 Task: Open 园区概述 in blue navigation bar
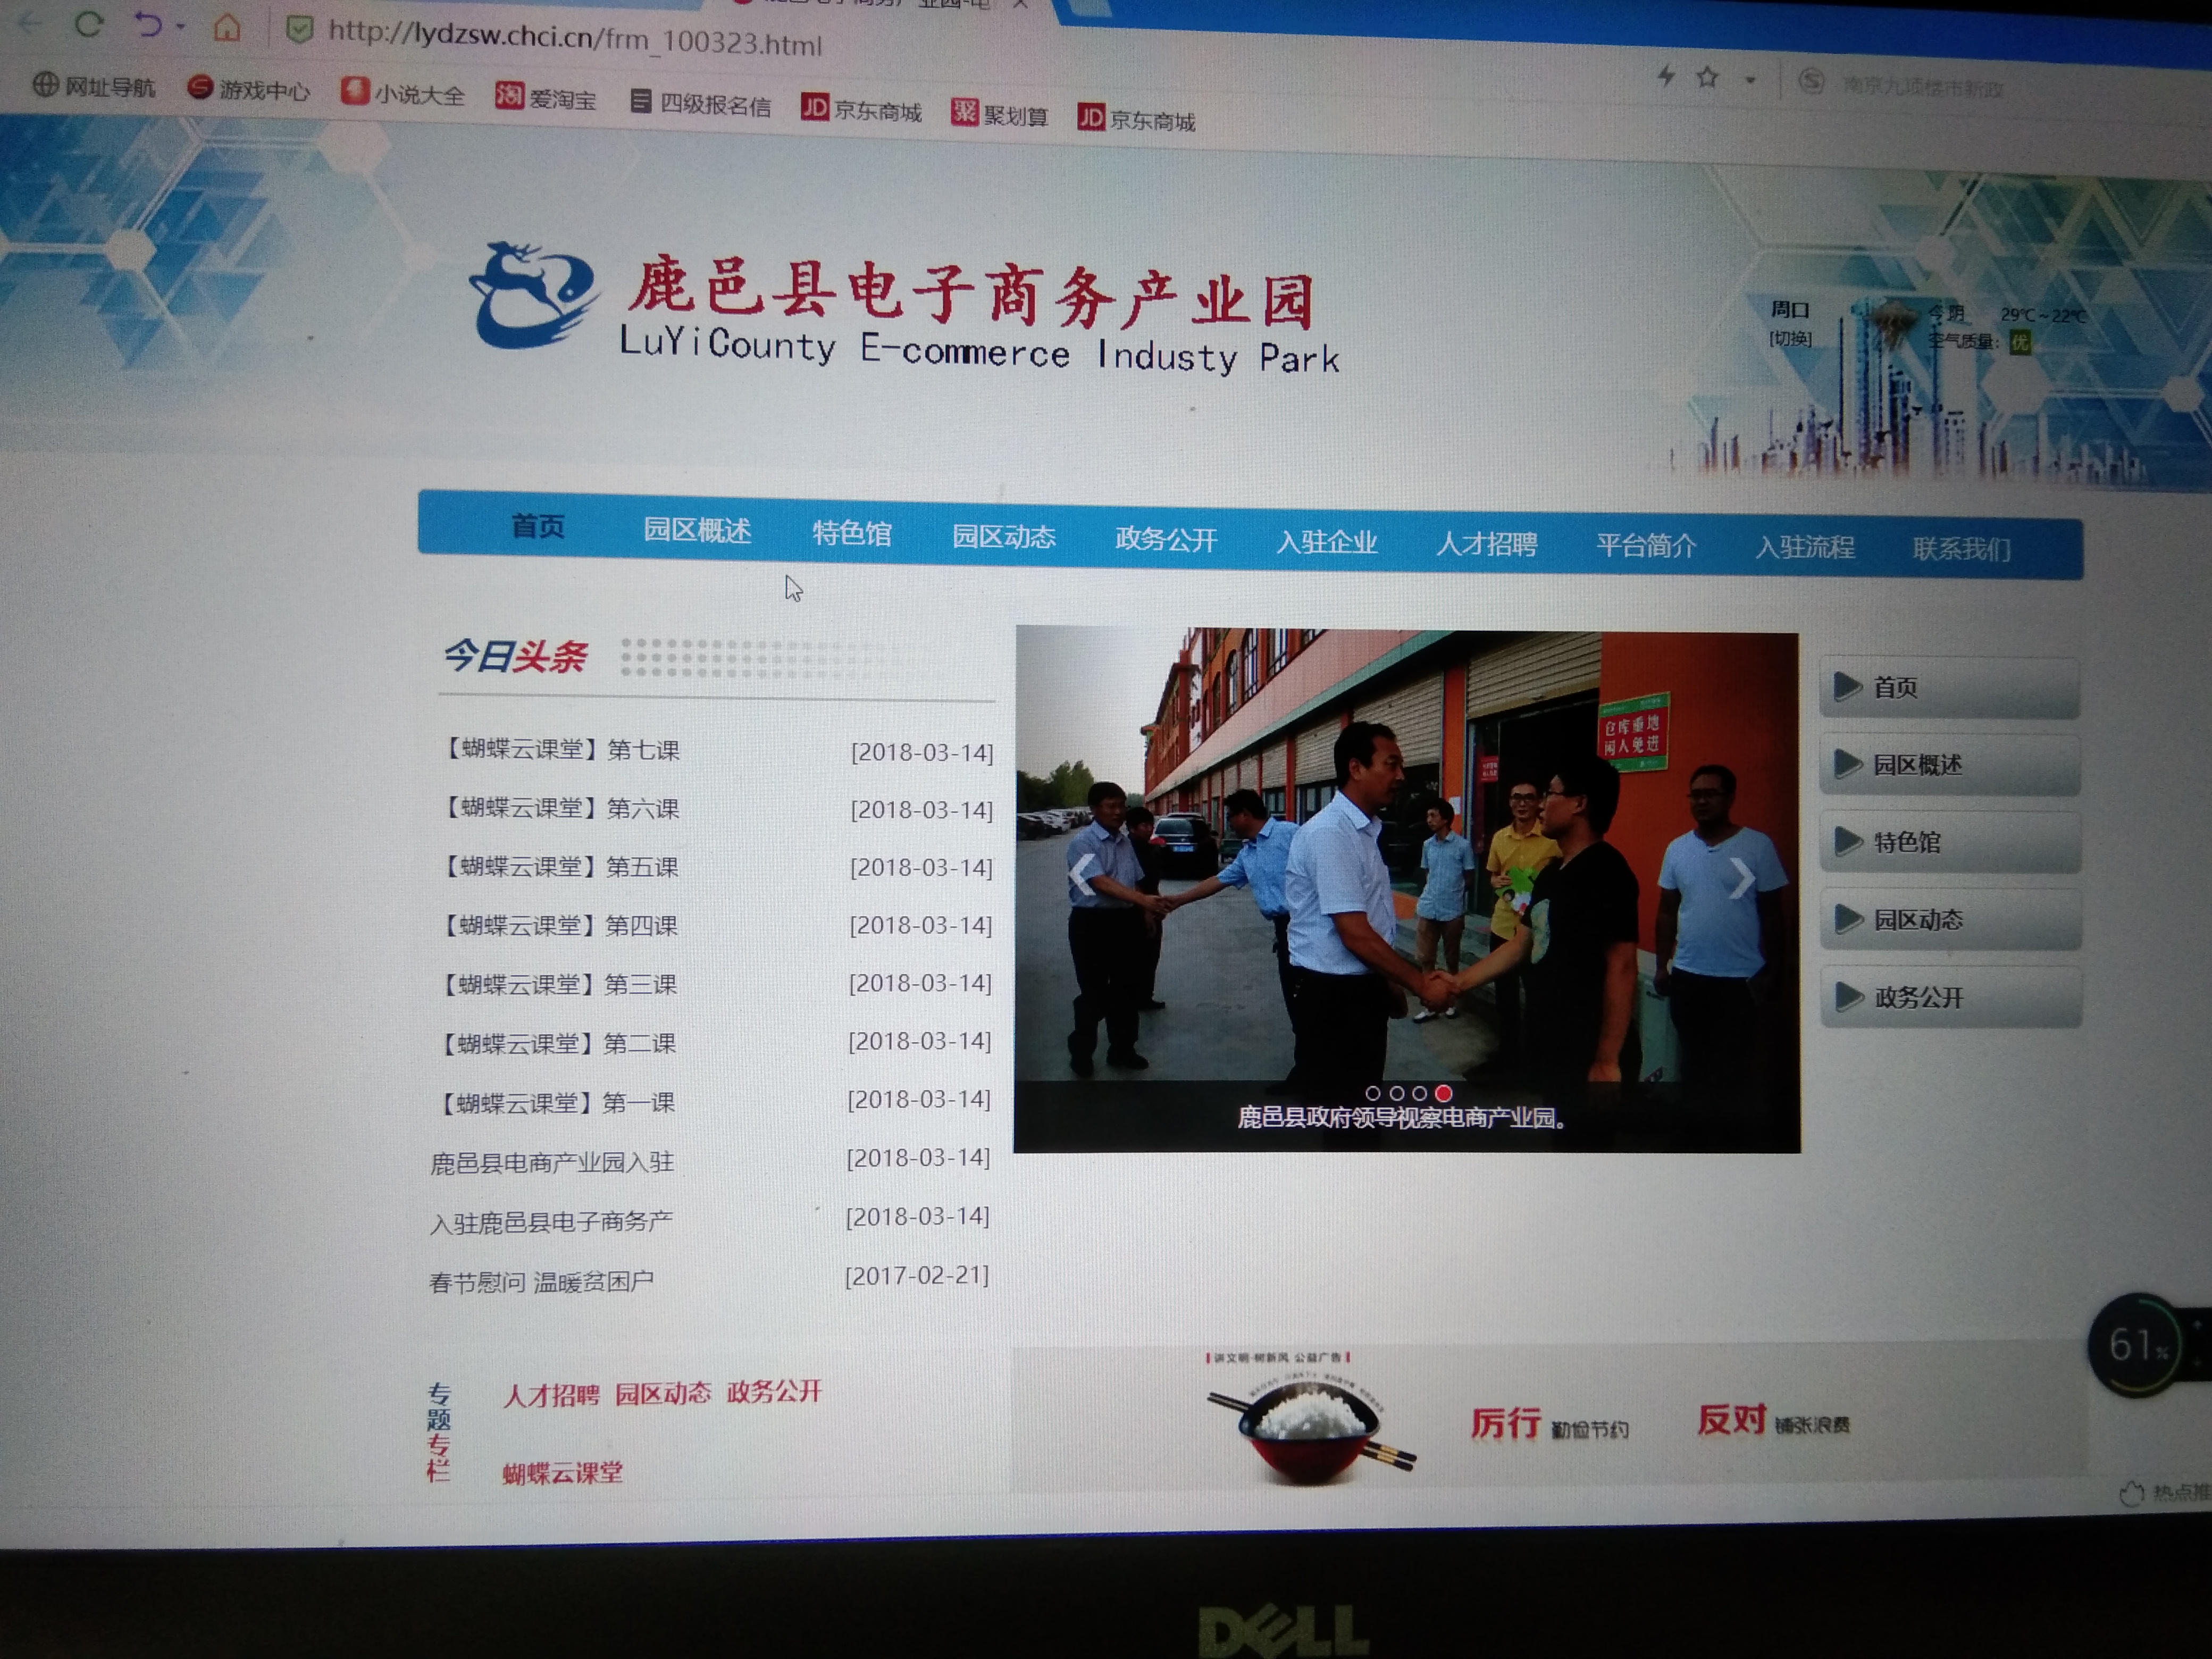point(697,530)
